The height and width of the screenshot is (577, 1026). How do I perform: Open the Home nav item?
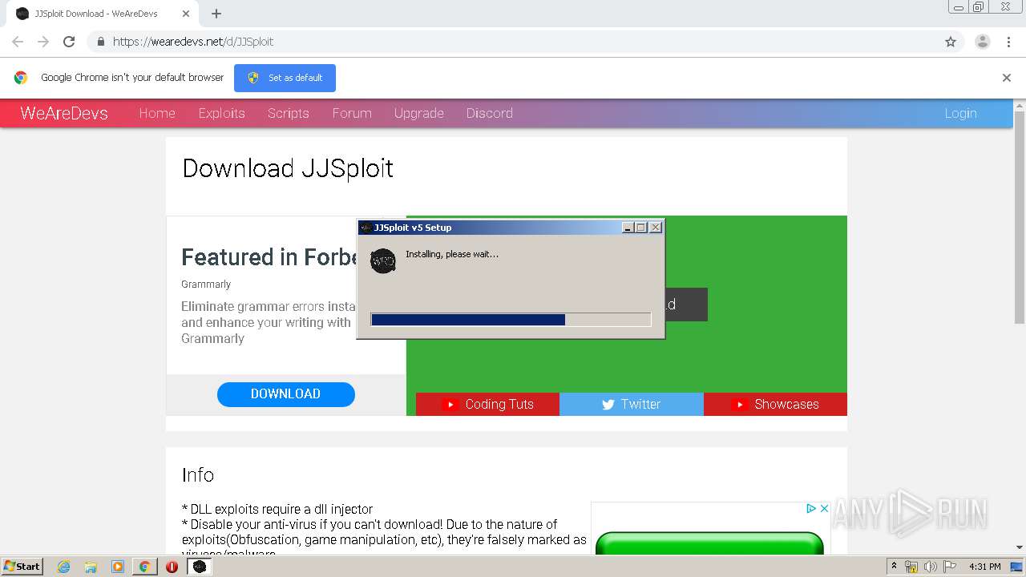[157, 113]
